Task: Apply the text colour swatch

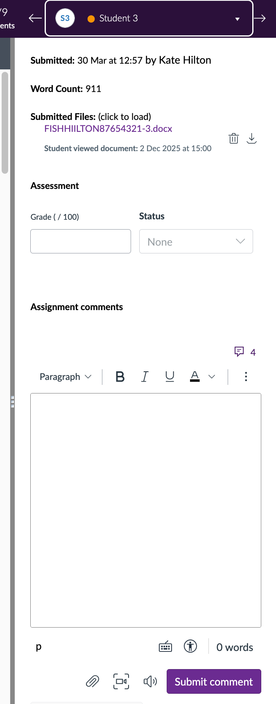Action: [195, 377]
